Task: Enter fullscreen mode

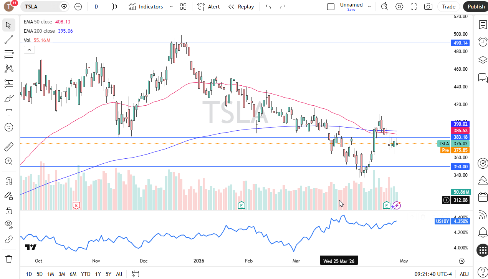Action: 414,7
